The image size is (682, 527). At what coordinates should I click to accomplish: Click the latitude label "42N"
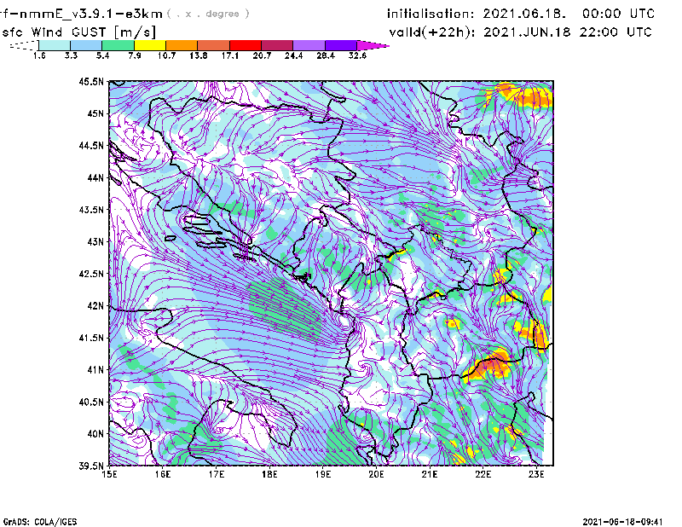coord(95,306)
